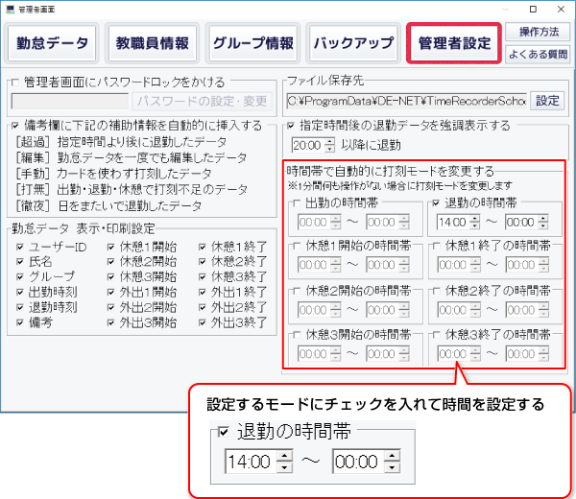Viewport: 576px width, 499px height.
Task: Uncheck the 退勤の時間帯 checkbox
Action: click(437, 202)
